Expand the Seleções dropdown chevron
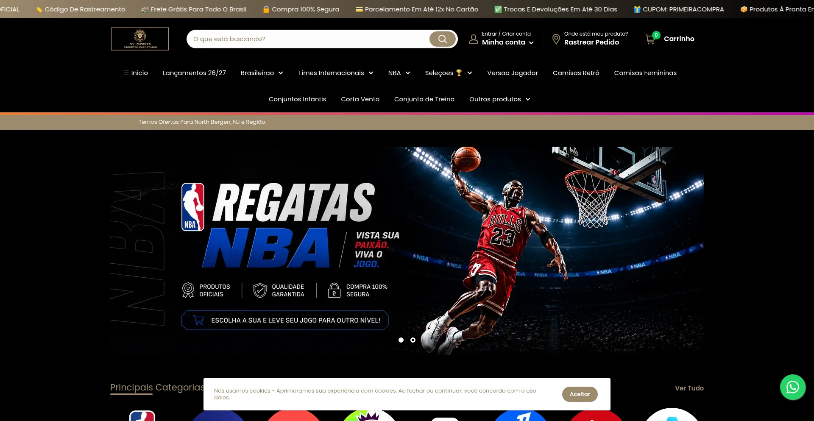 point(470,73)
